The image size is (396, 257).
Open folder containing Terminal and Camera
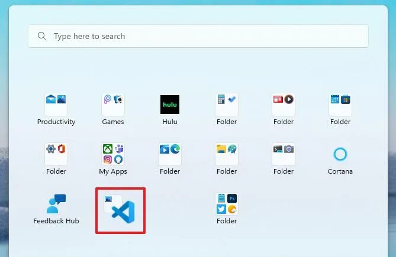pyautogui.click(x=284, y=154)
